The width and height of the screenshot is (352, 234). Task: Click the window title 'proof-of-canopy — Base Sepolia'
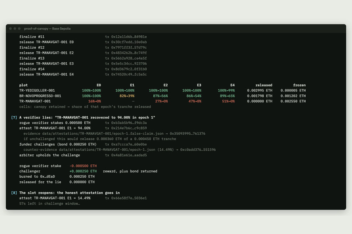pos(47,29)
